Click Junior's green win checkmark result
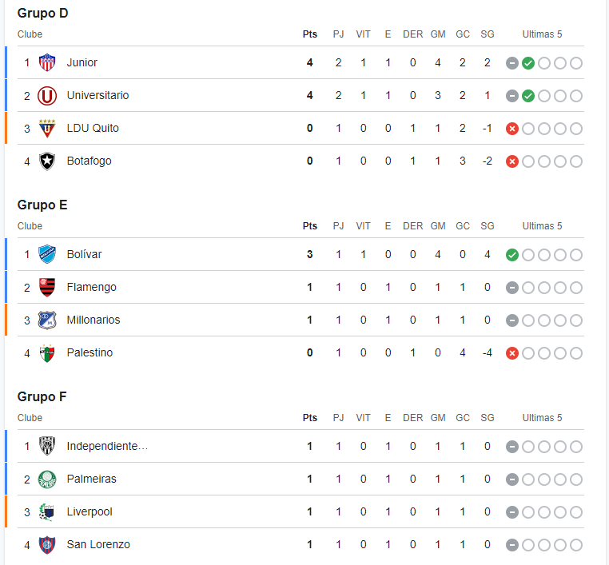This screenshot has height=565, width=609. pos(528,63)
